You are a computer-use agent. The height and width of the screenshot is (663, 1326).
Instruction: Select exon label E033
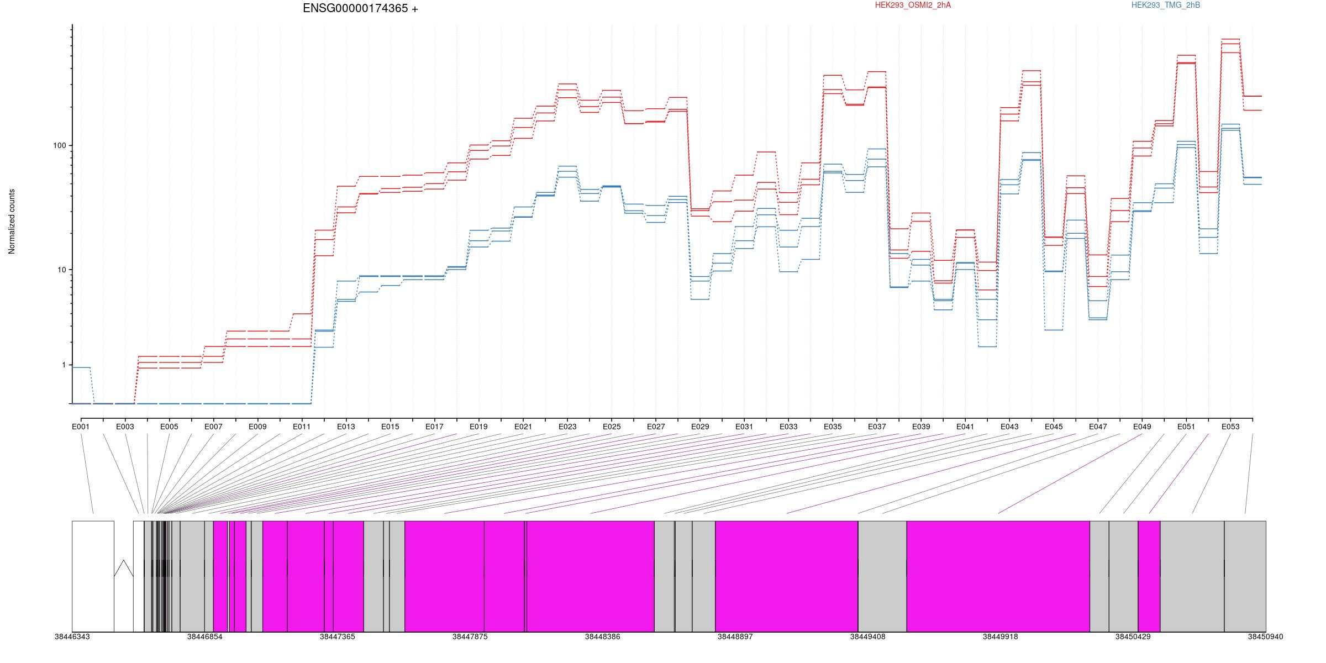[x=788, y=427]
